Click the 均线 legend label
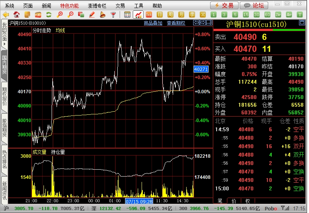 pyautogui.click(x=60, y=30)
